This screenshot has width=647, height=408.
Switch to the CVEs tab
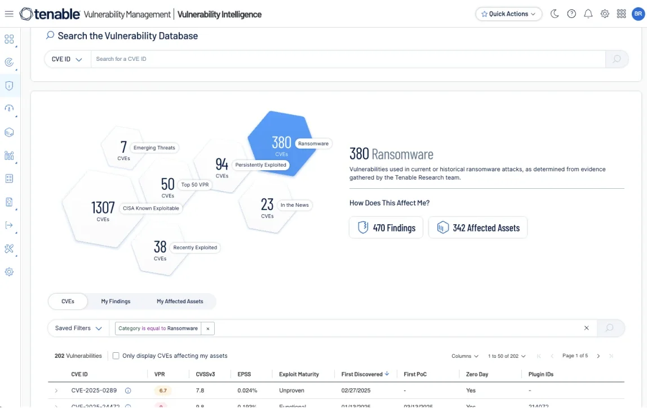[68, 301]
